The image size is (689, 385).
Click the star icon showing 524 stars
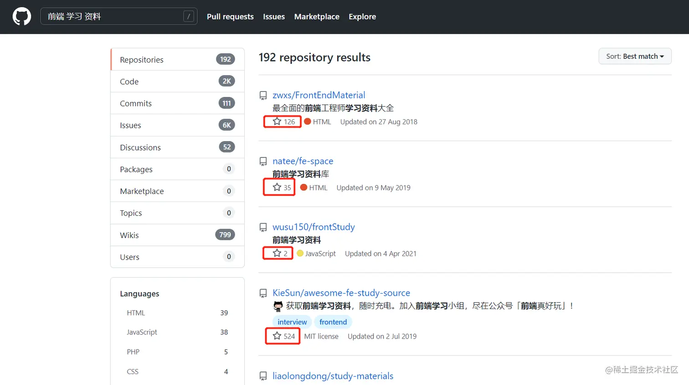coord(277,336)
